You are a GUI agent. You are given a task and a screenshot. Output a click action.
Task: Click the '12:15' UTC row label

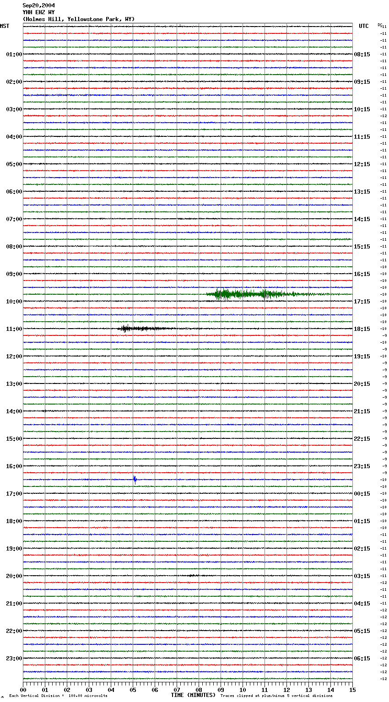[362, 164]
